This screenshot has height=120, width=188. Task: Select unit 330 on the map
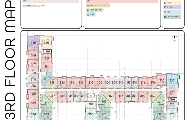coord(91,82)
